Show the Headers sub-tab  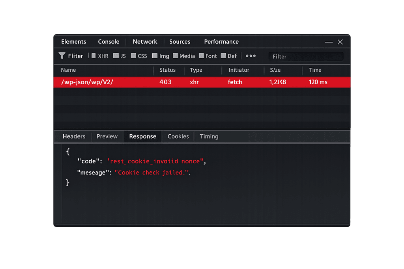(x=74, y=136)
